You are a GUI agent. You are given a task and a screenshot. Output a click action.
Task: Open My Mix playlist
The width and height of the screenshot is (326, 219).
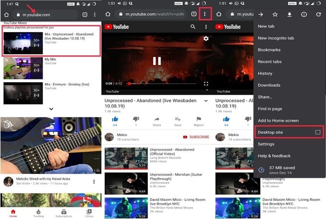tap(51, 68)
